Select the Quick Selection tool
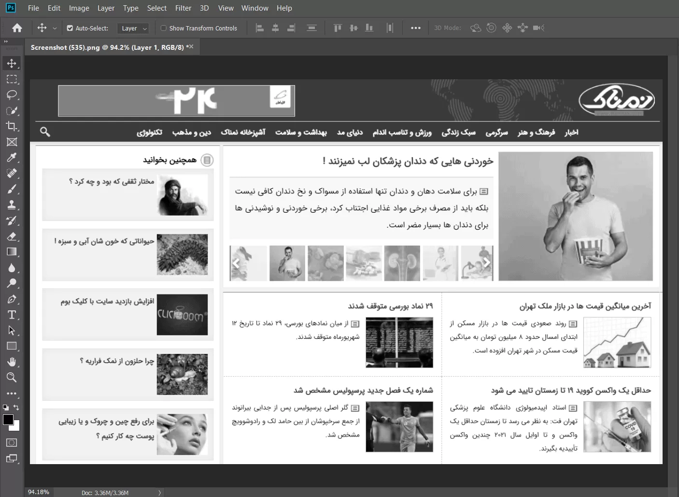Viewport: 679px width, 497px height. tap(12, 111)
